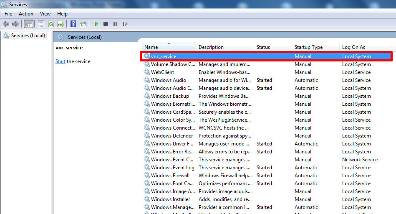Viewport: 396px width, 214px height.
Task: Click the Start link for vnc_service
Action: (x=61, y=61)
